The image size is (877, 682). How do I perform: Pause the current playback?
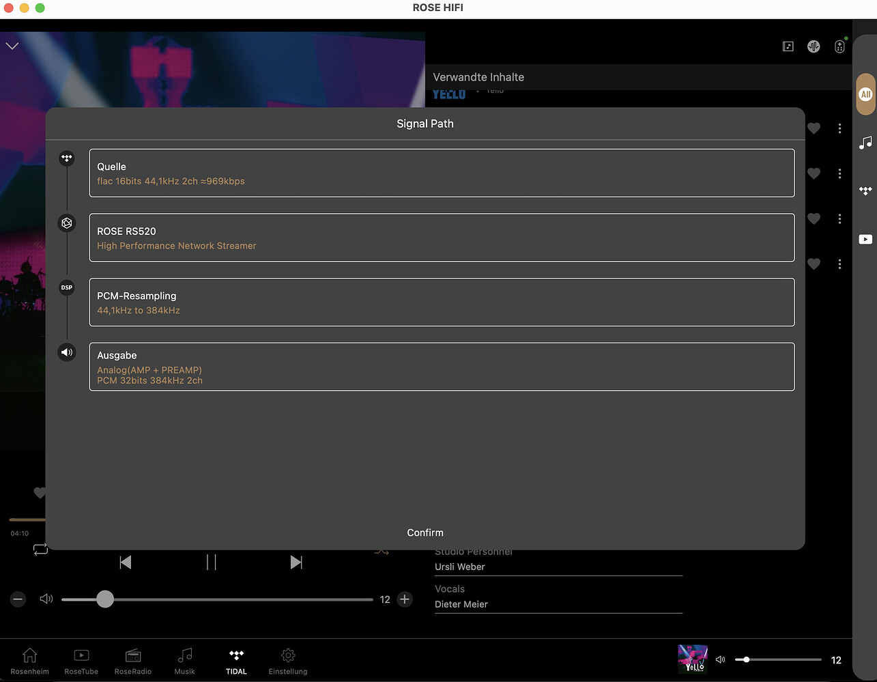pos(212,562)
